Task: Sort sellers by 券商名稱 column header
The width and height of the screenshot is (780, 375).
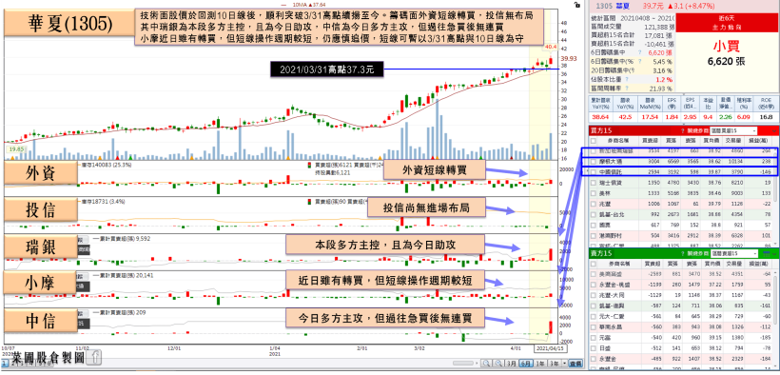Action: point(619,264)
